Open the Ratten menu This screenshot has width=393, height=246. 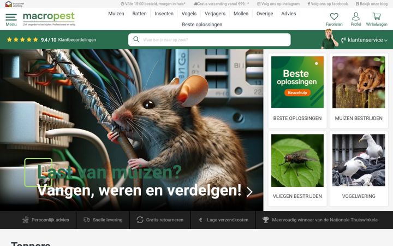click(139, 14)
